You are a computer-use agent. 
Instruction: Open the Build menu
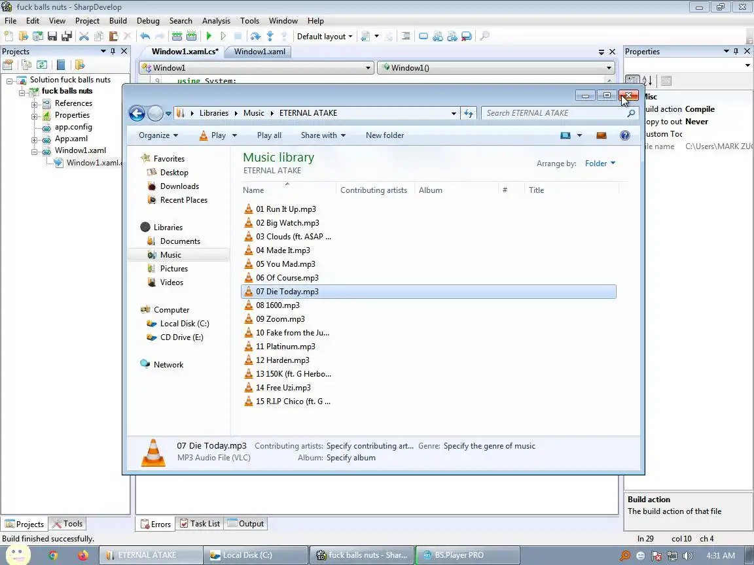tap(118, 21)
